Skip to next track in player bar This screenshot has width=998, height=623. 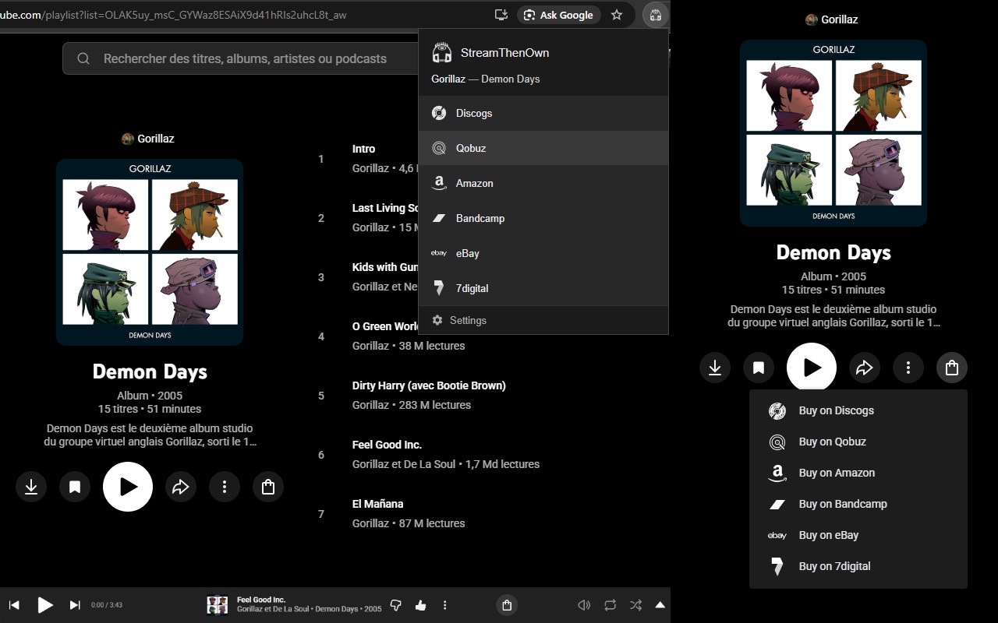[x=75, y=605]
